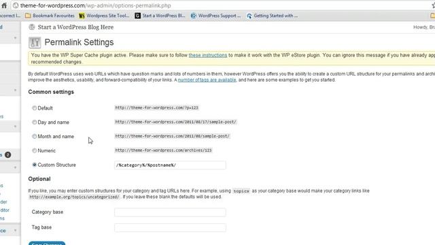435x245 pixels.
Task: Click the example.org/topics/uncategorized code text
Action: click(x=74, y=197)
